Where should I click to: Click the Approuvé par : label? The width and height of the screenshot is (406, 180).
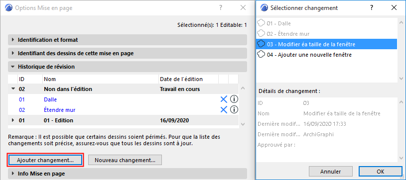[276, 145]
